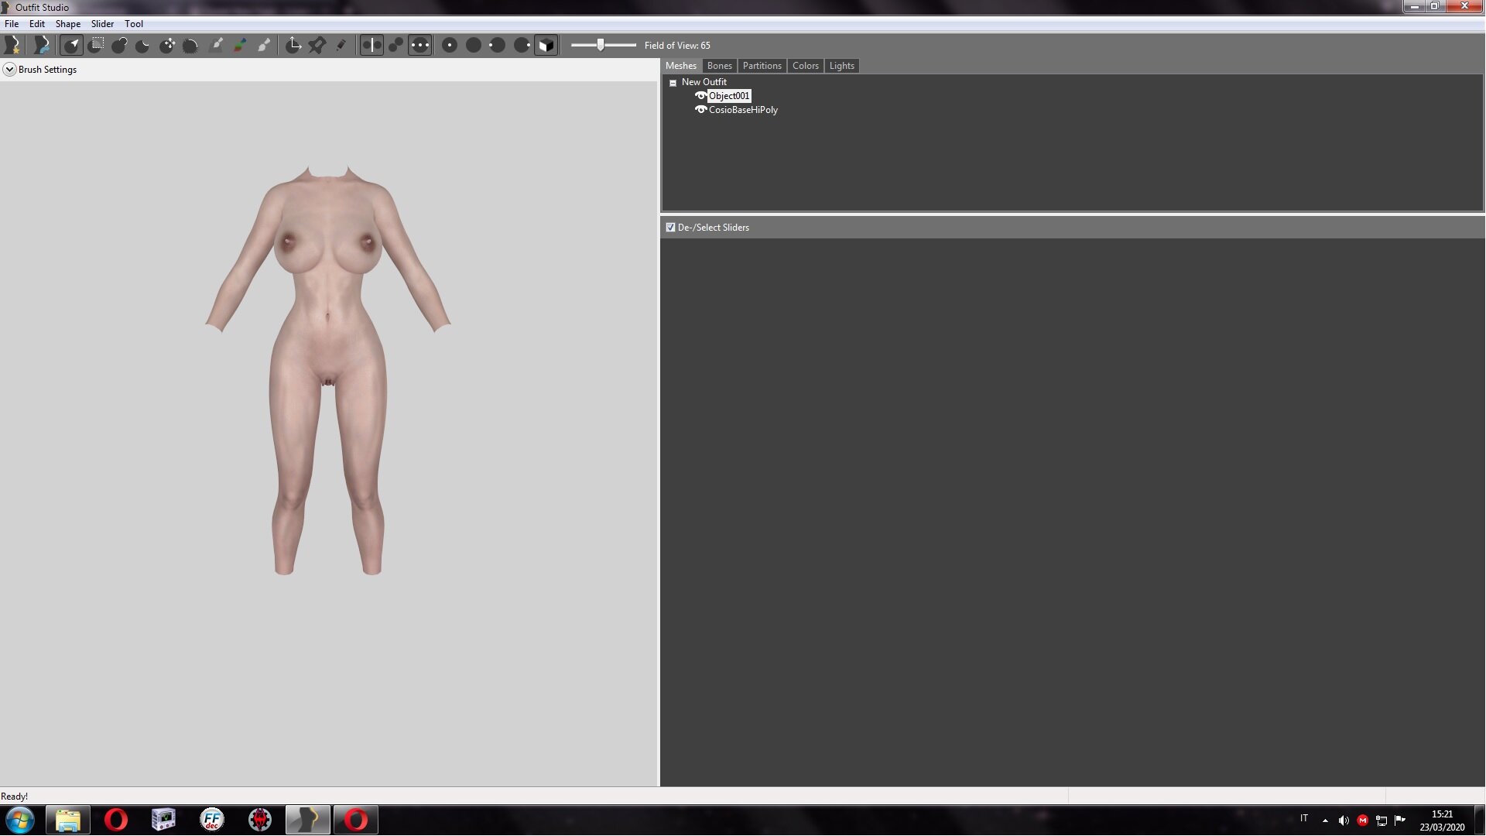The height and width of the screenshot is (836, 1486).
Task: Pick the left-dot brush preset icon
Action: 498,45
